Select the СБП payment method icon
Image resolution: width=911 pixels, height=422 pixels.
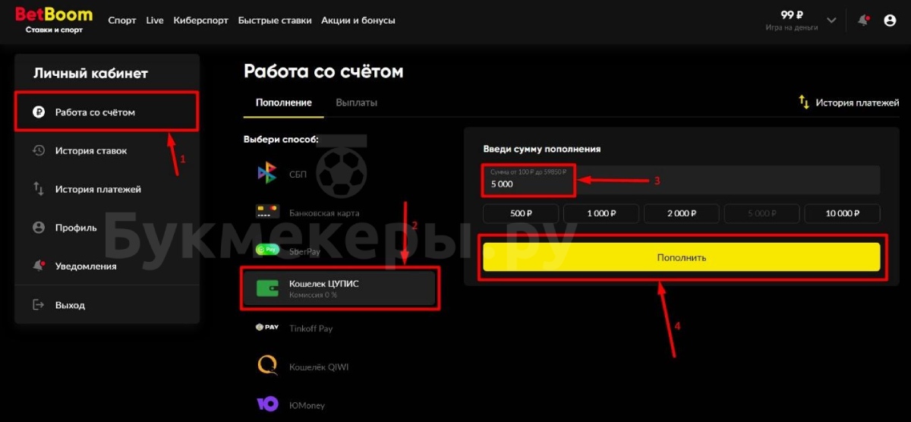pyautogui.click(x=266, y=174)
